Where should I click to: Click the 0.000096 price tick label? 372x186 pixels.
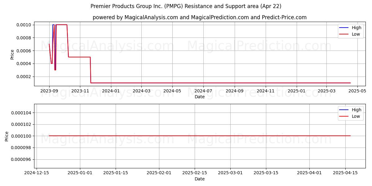(x=21, y=159)
